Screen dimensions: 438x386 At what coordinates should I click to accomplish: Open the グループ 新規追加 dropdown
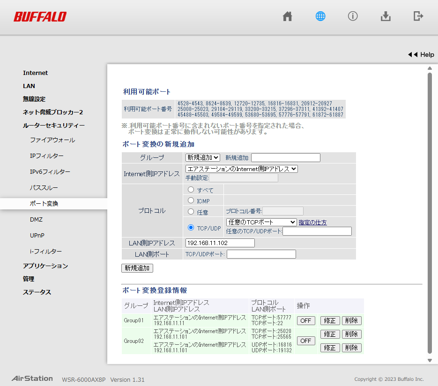[202, 157]
